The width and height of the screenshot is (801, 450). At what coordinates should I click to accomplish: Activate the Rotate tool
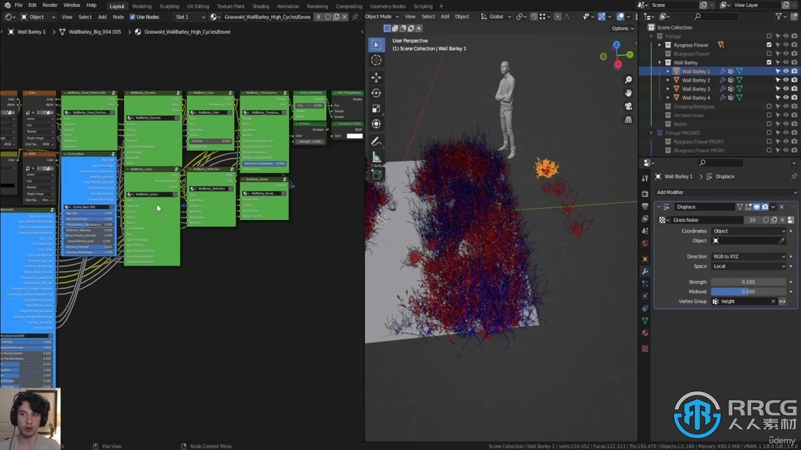(x=376, y=92)
